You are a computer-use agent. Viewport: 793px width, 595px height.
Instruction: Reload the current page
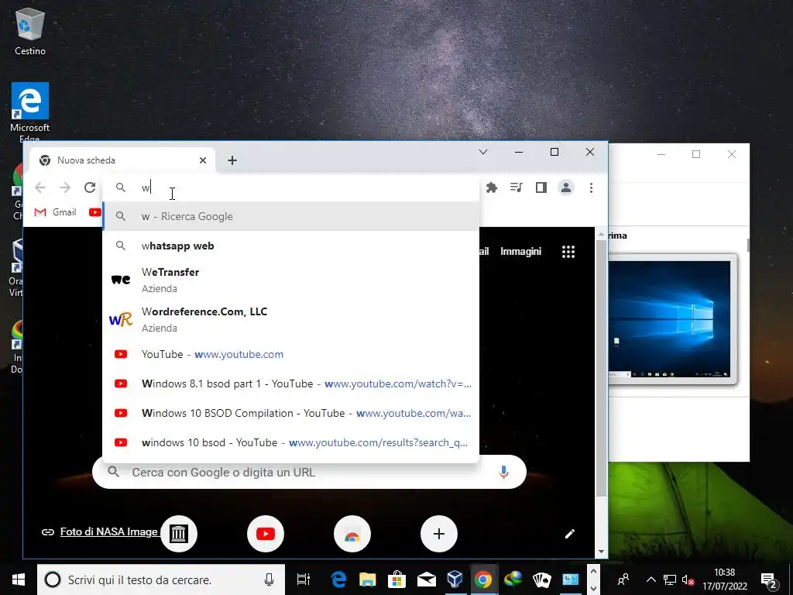[x=90, y=187]
